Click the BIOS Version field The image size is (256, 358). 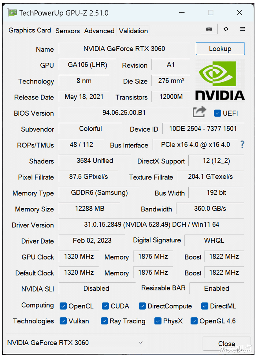124,113
